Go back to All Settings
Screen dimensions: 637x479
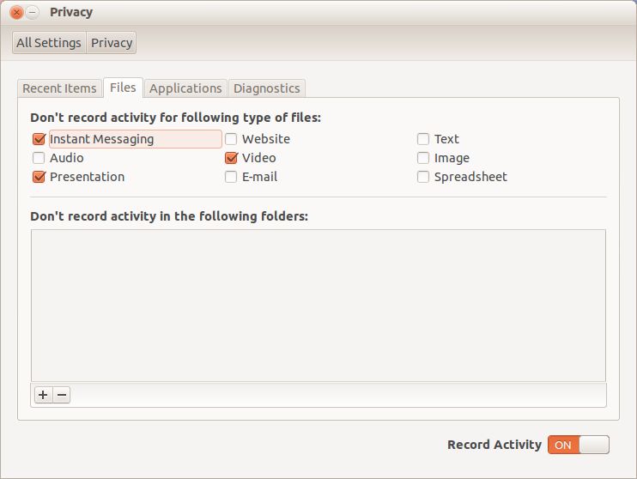(49, 43)
